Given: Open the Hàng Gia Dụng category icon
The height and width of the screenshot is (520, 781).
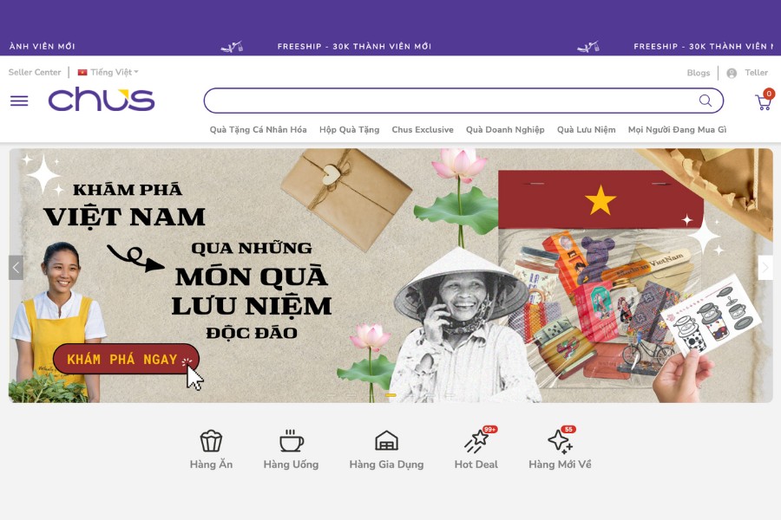Looking at the screenshot, I should [x=386, y=441].
